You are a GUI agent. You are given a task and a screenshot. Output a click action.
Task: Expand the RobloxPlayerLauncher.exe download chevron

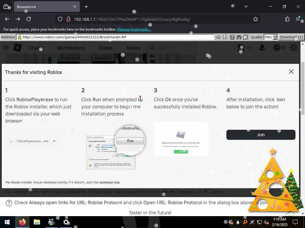click(x=54, y=141)
